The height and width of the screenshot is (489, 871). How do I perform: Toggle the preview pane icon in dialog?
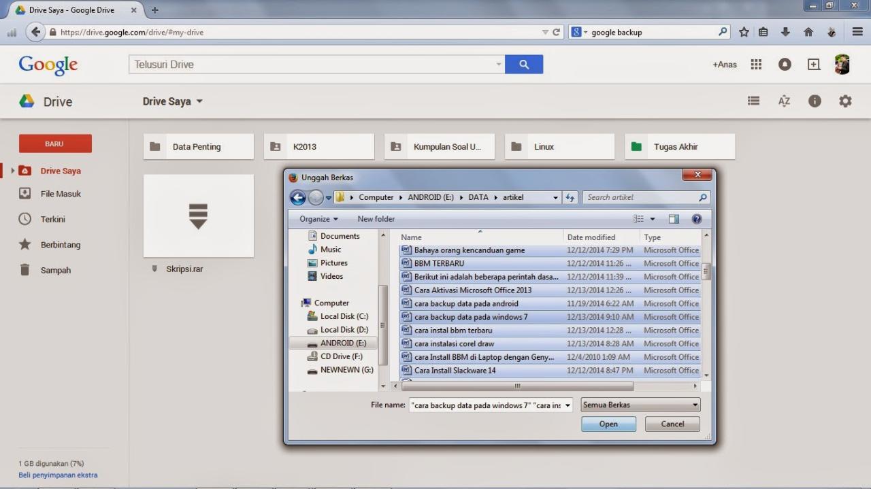674,219
